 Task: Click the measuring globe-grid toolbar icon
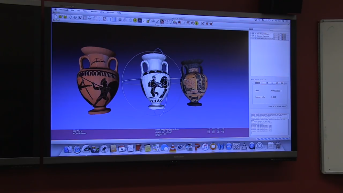[120, 20]
